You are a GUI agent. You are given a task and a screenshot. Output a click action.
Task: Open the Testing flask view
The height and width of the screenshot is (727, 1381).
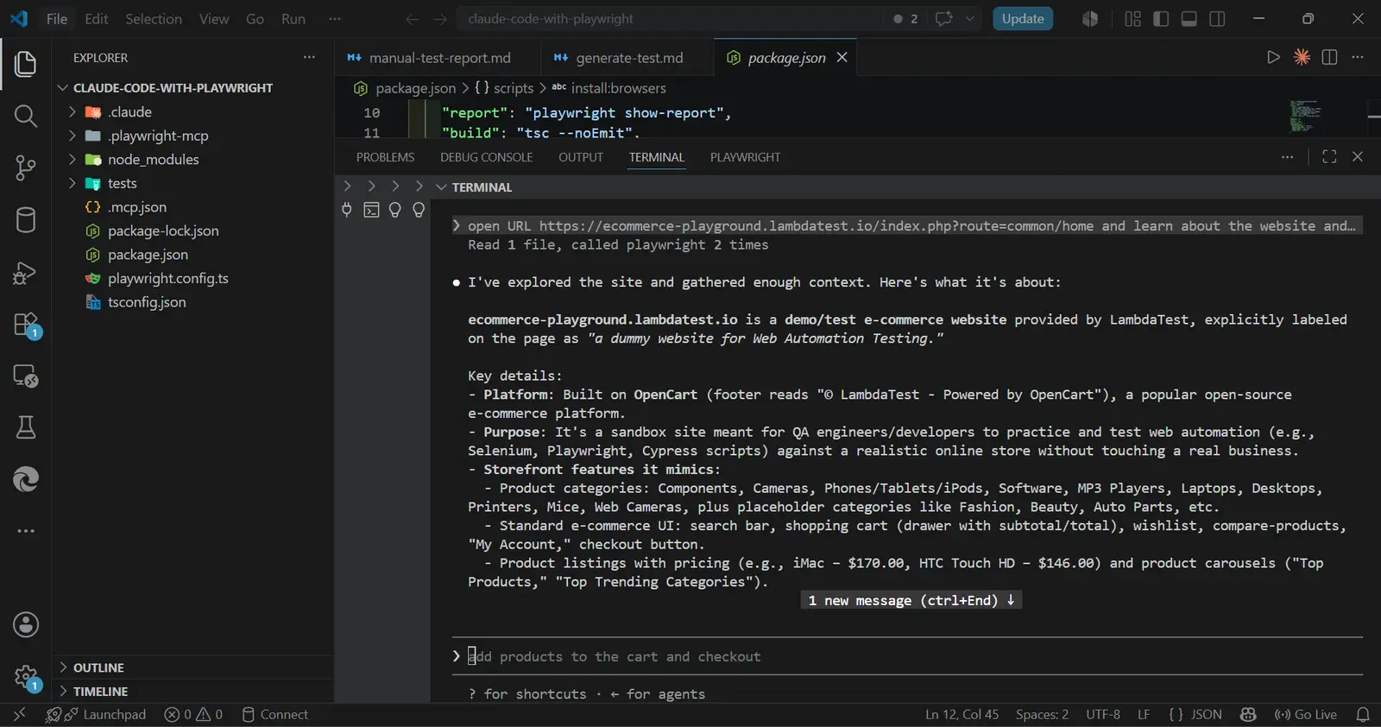coord(26,427)
